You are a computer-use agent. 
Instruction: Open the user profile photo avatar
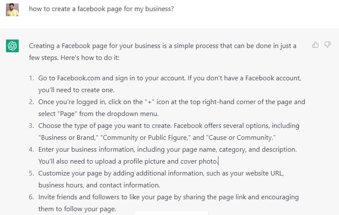coord(12,10)
